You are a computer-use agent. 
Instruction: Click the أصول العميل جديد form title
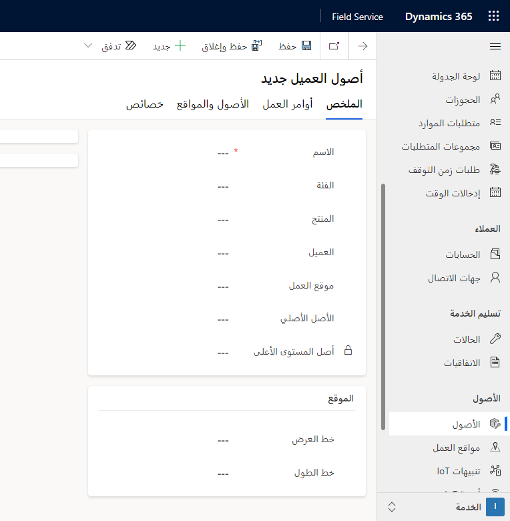[312, 78]
